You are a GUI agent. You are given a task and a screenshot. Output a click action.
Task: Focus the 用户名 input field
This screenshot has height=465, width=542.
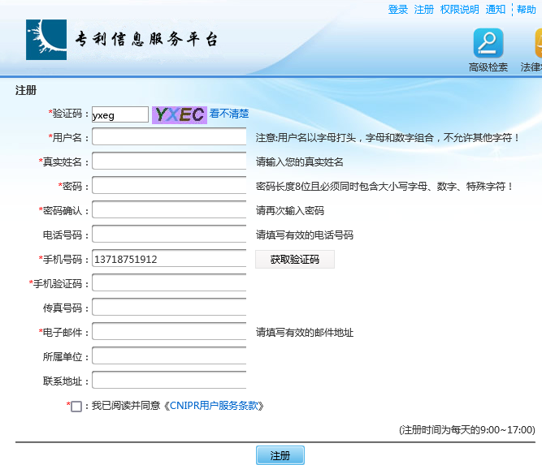(x=169, y=137)
